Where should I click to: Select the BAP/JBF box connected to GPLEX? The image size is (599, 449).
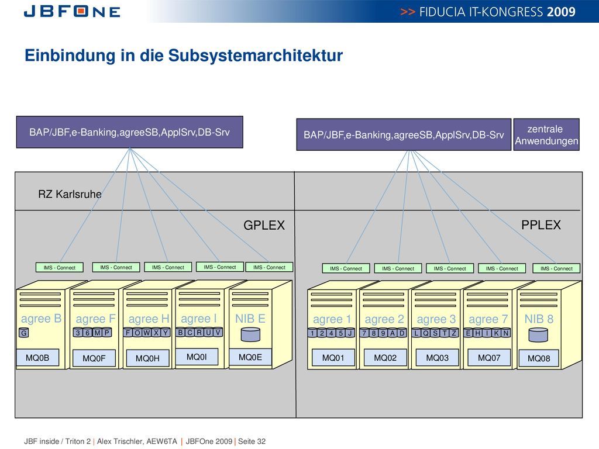point(129,132)
